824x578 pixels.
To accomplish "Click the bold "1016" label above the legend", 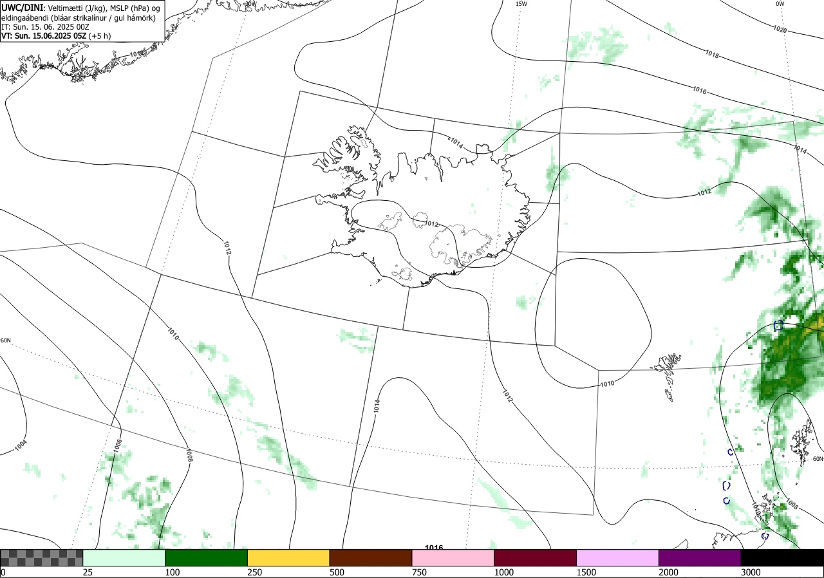I will click(x=434, y=547).
